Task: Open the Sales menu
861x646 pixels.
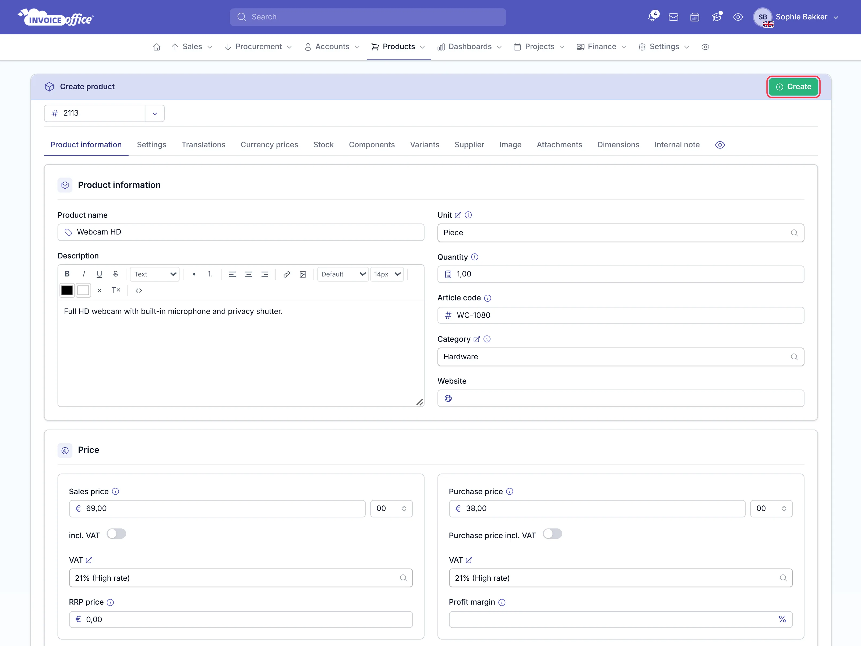Action: coord(192,47)
